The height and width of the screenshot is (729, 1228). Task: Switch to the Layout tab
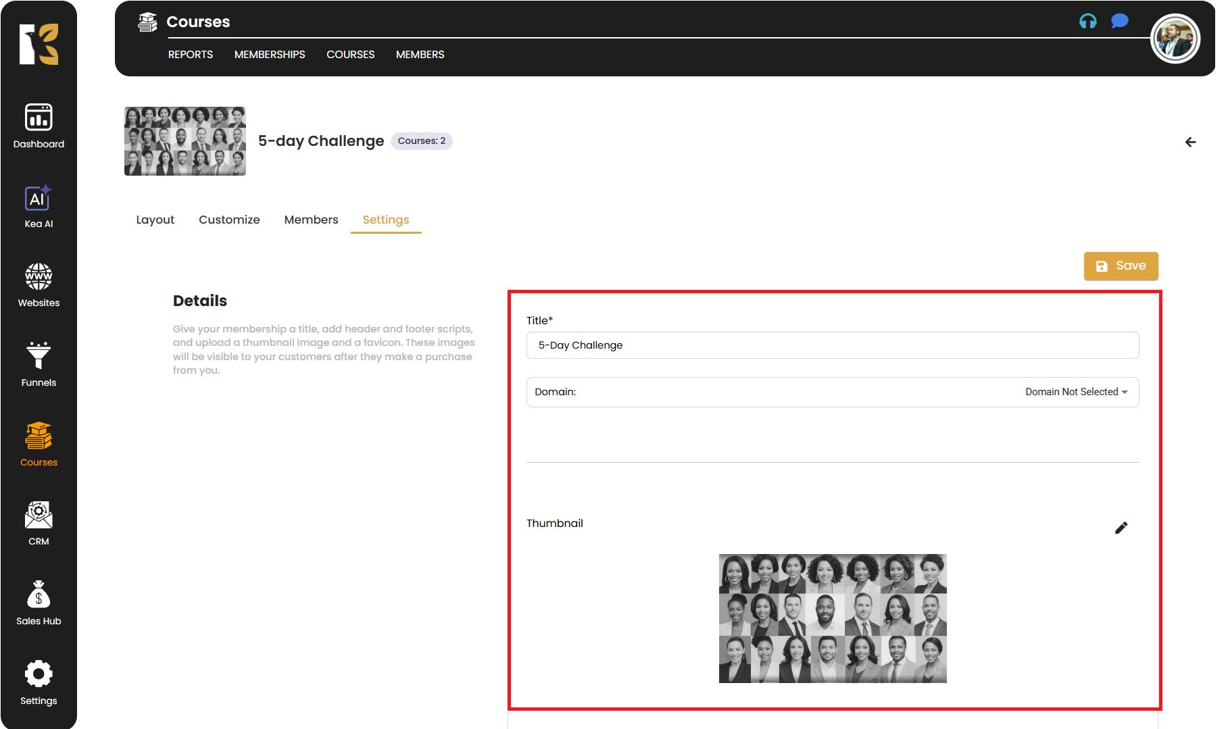(155, 220)
